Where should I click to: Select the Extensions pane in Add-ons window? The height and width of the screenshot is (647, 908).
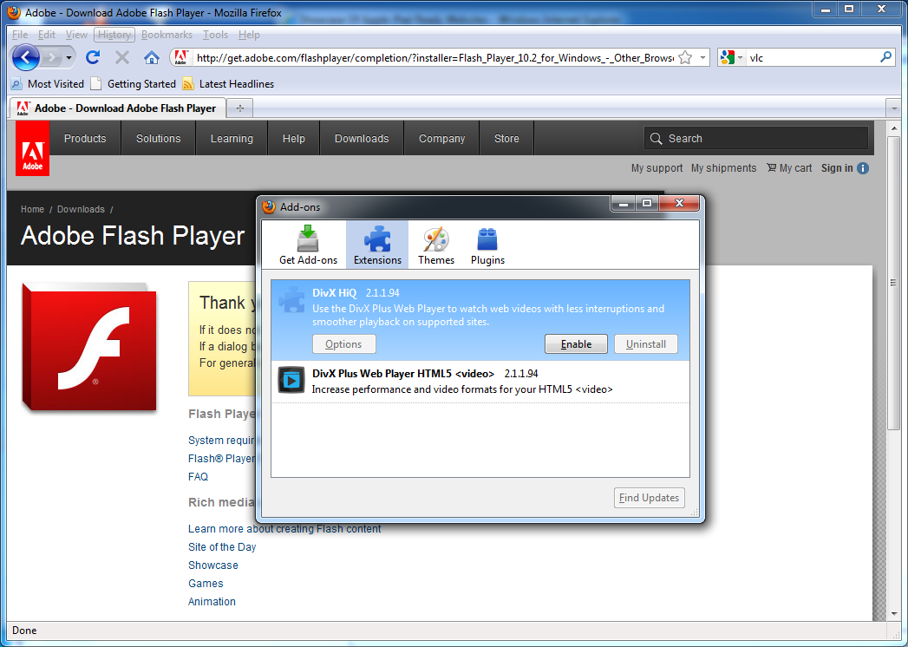click(377, 245)
